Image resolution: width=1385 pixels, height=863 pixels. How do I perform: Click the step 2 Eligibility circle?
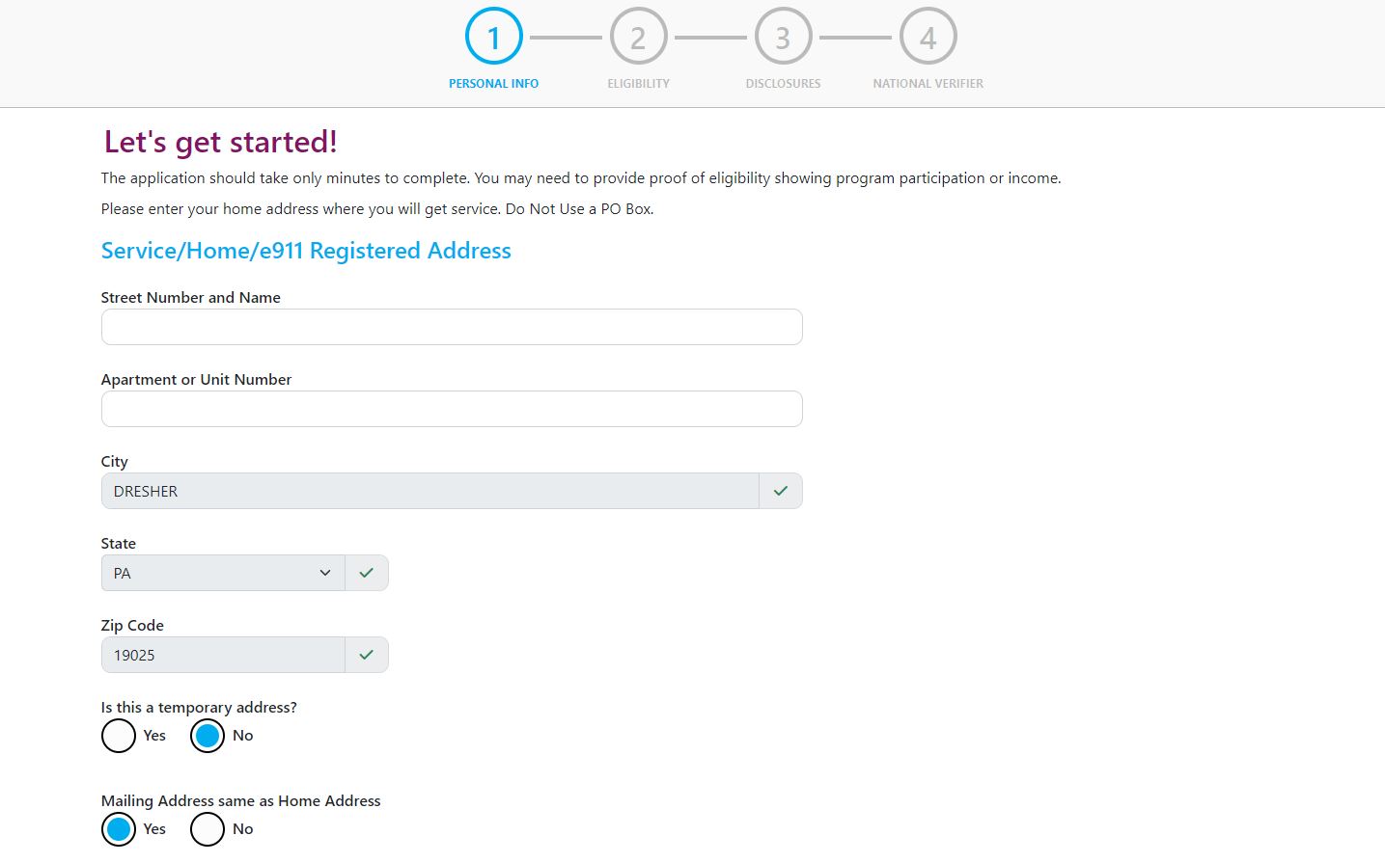point(638,37)
